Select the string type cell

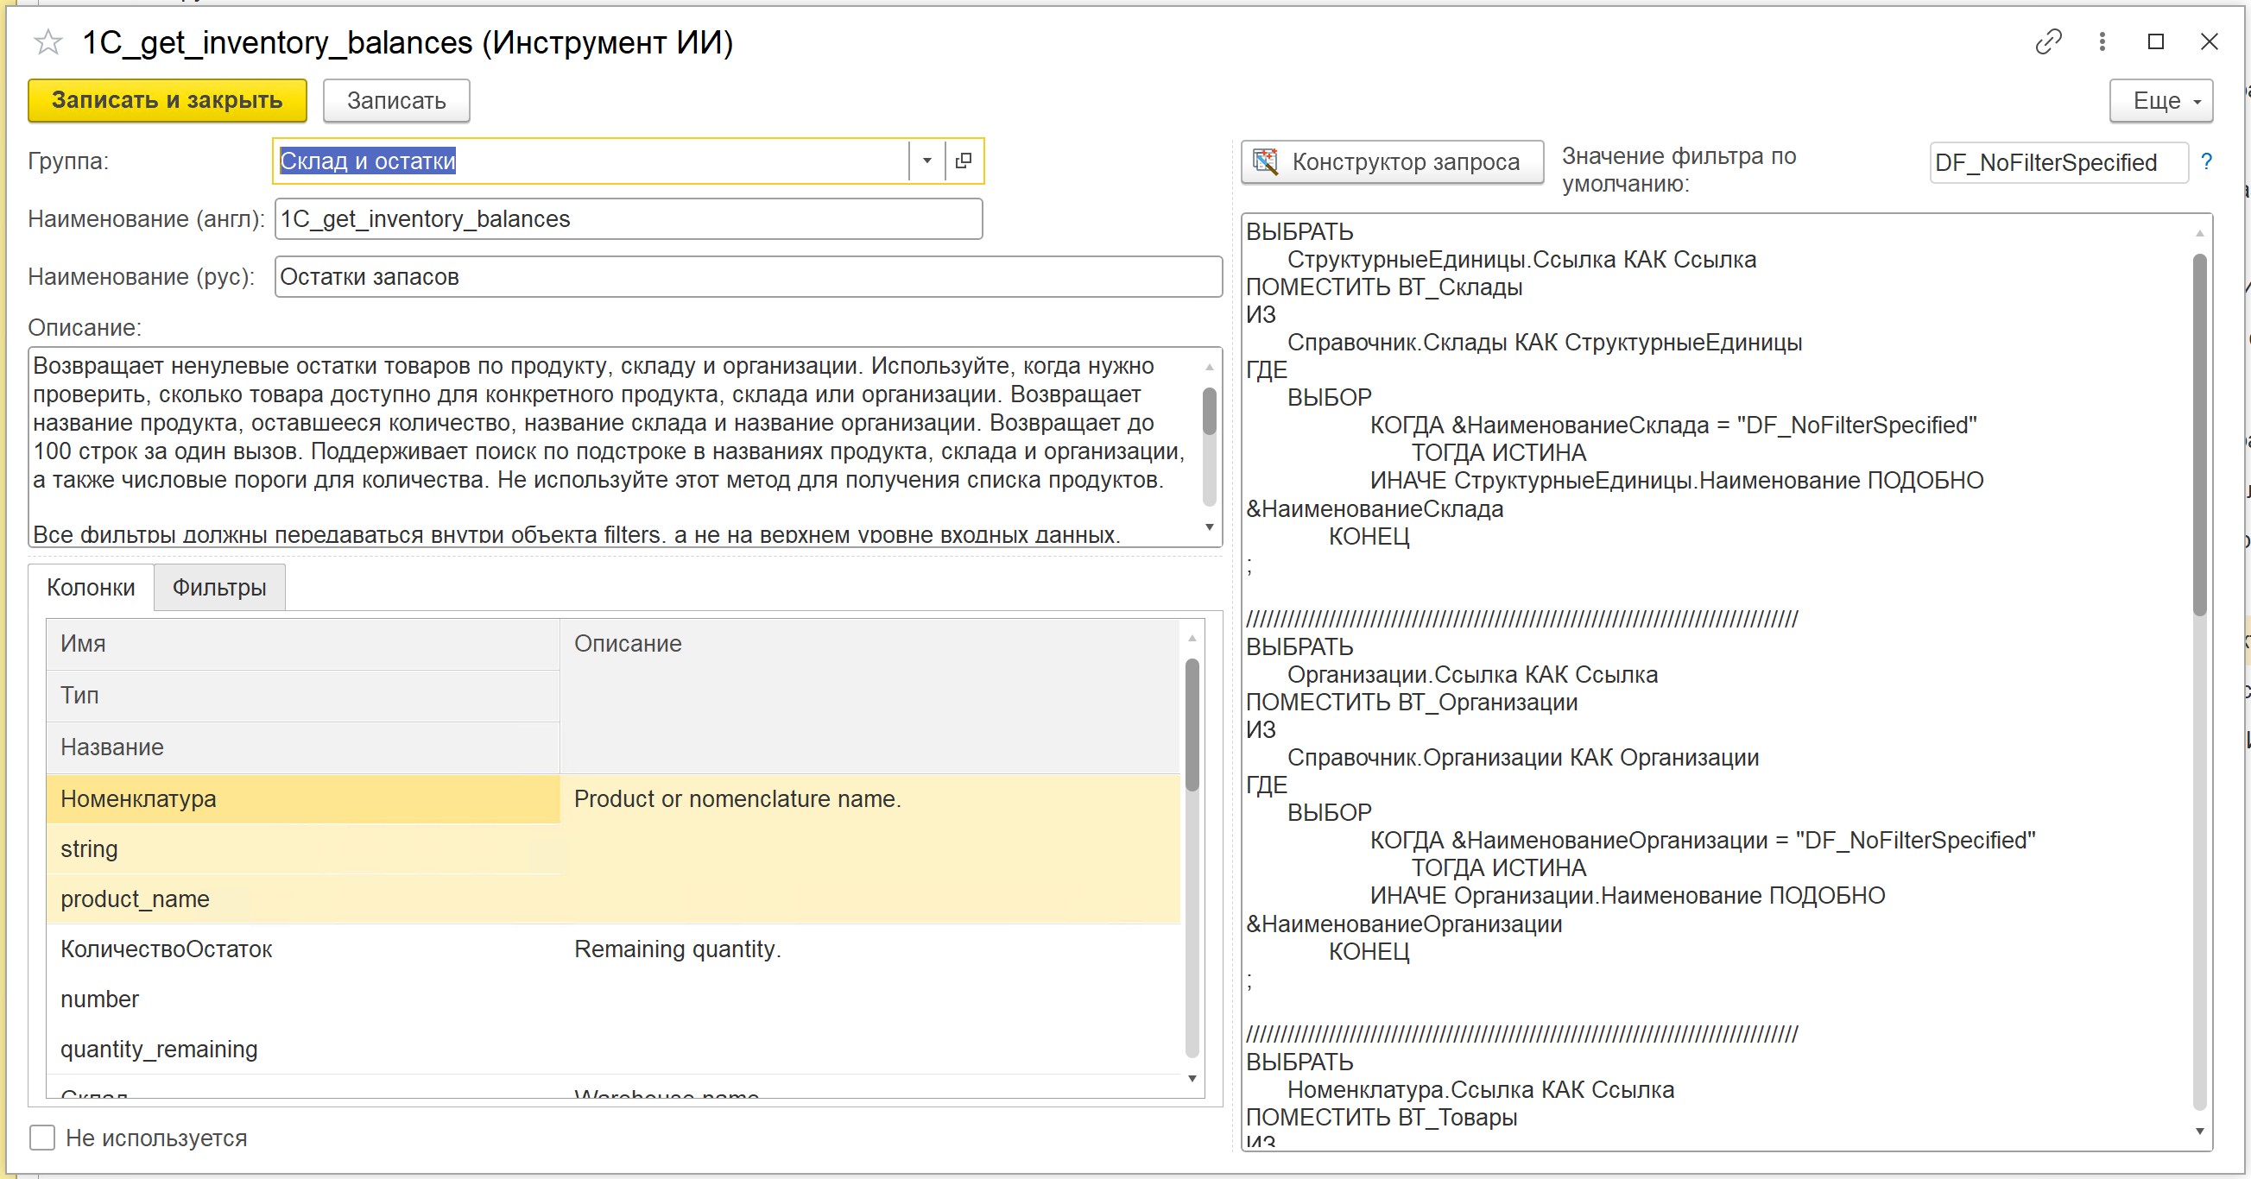(x=302, y=848)
